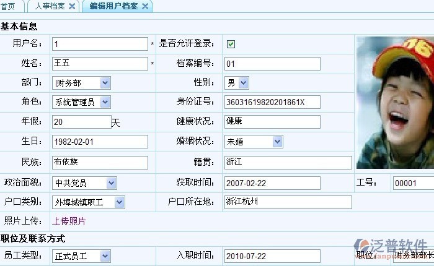Expand the 政治面貌 dropdown
The height and width of the screenshot is (266, 434).
pos(110,183)
